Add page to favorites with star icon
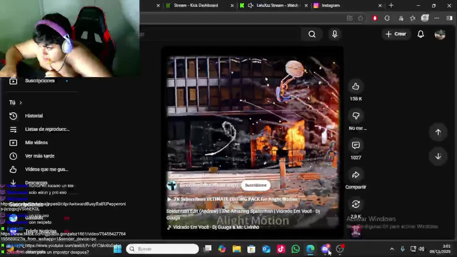 361,18
